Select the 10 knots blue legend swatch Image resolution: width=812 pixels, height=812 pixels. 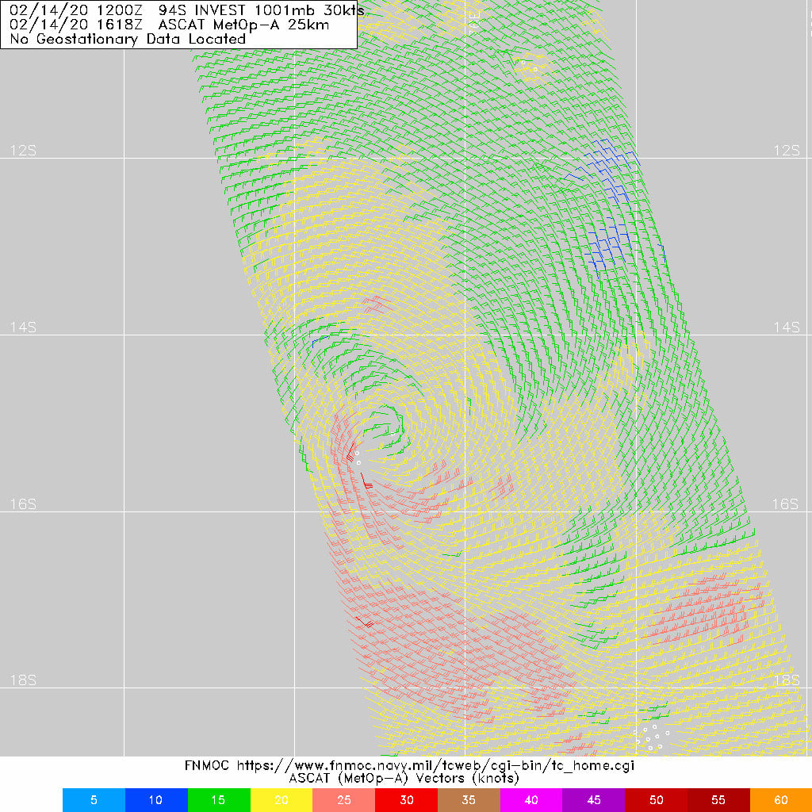[x=156, y=800]
